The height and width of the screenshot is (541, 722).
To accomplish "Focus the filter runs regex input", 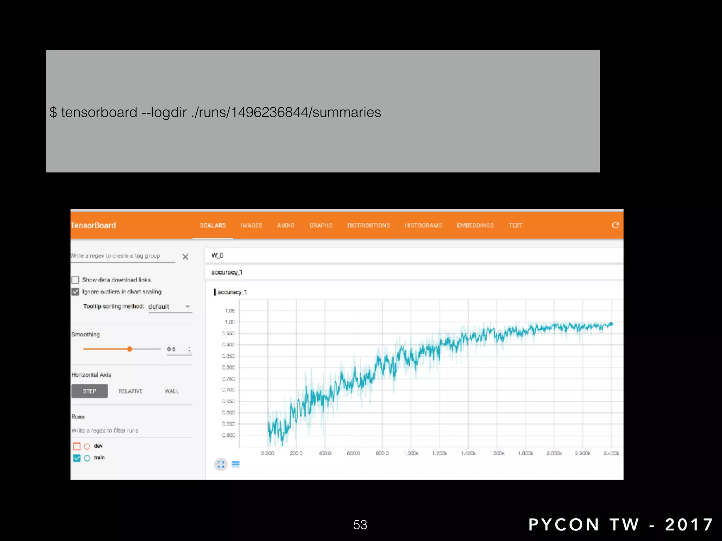I will click(132, 430).
